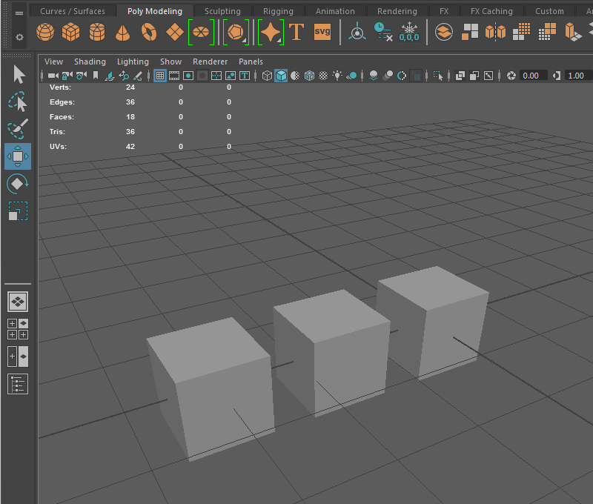Create a polygon cone from the shelf
This screenshot has height=504, width=593.
pyautogui.click(x=122, y=32)
